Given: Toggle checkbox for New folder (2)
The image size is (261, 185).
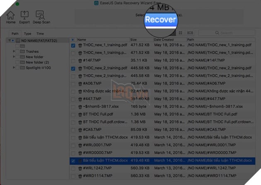Looking at the screenshot, I should (17, 62).
